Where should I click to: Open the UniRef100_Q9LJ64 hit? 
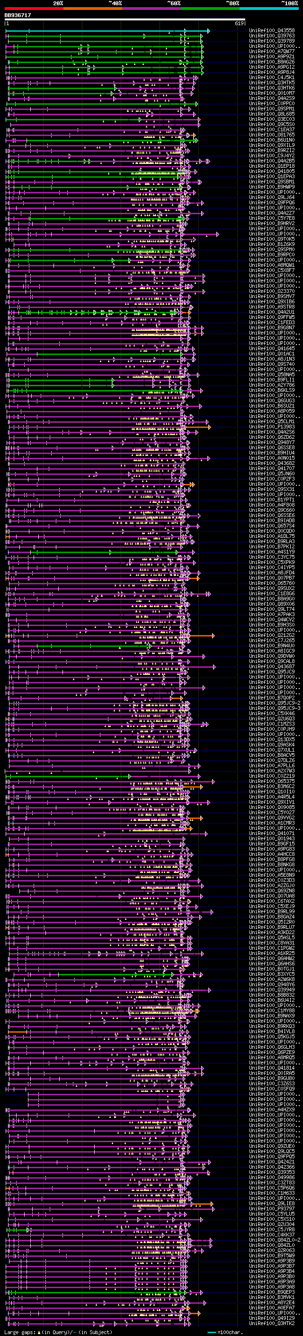(272, 198)
